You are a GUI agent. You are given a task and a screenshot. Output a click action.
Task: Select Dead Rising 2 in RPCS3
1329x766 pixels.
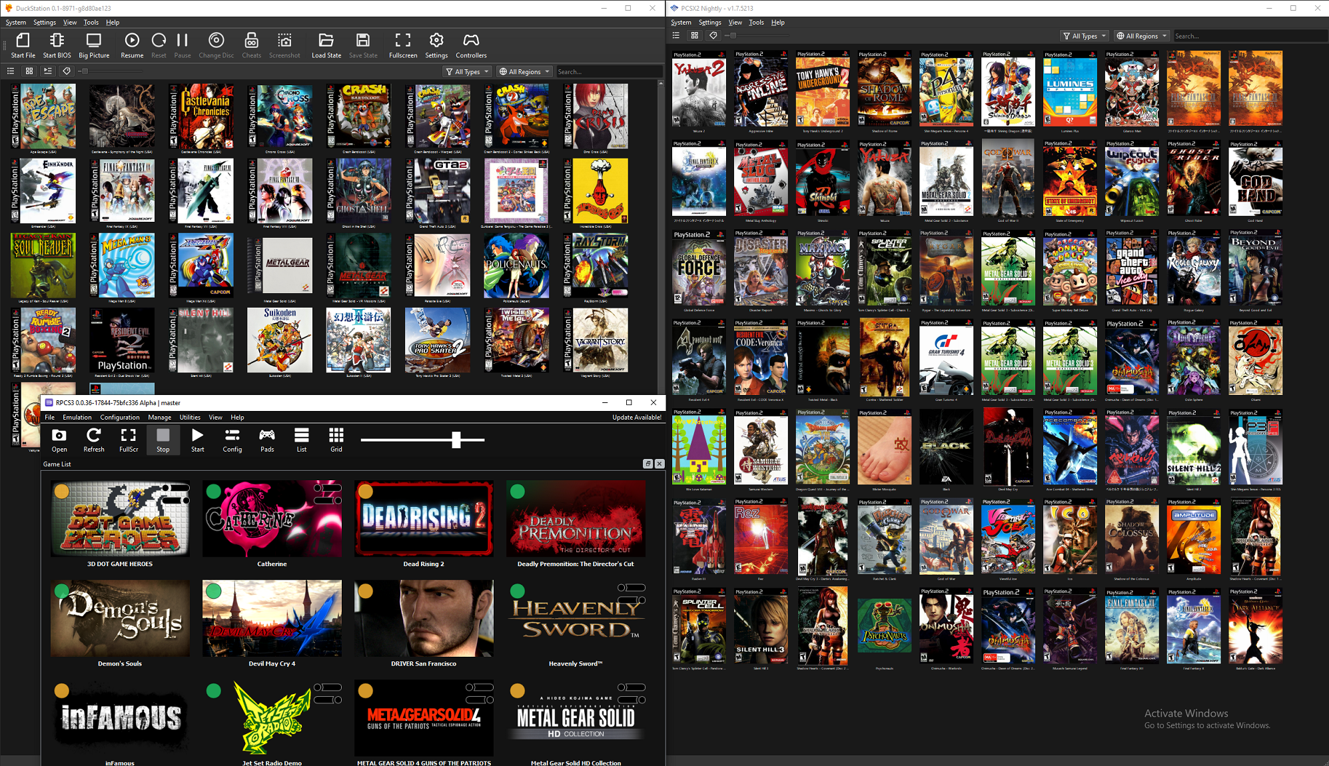pyautogui.click(x=424, y=524)
